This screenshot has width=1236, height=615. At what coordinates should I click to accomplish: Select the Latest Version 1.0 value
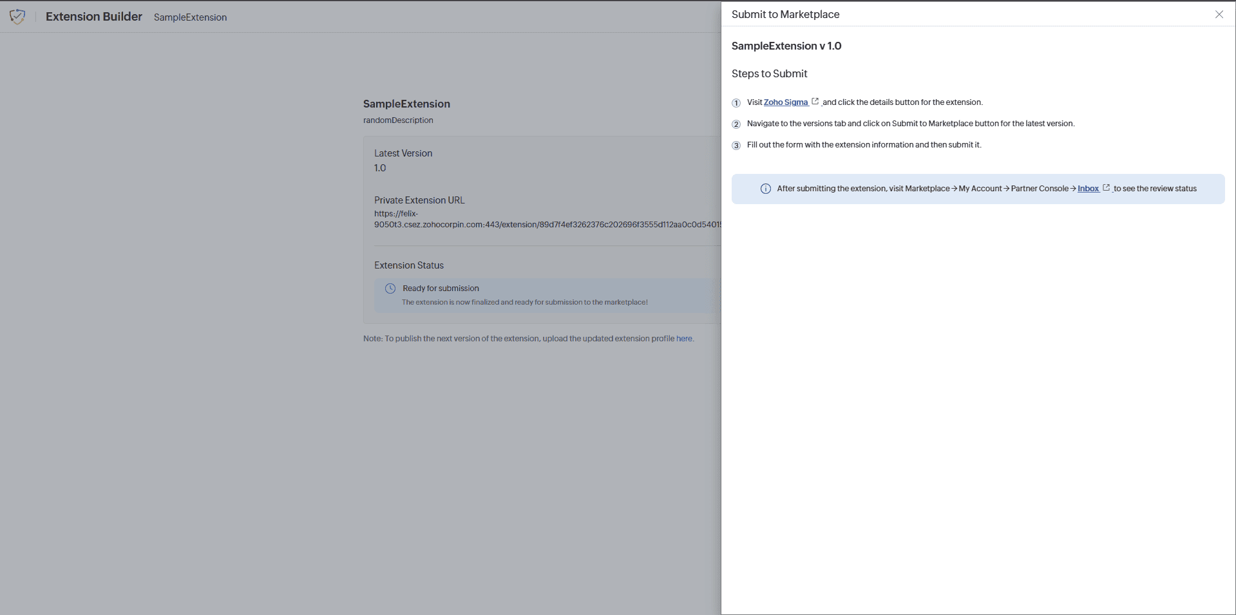click(x=380, y=167)
